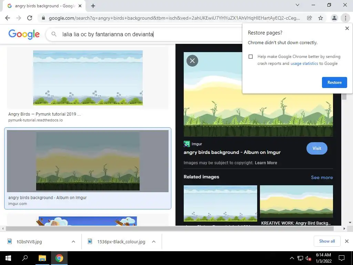Click See more related images
This screenshot has height=265, width=353.
tap(322, 177)
